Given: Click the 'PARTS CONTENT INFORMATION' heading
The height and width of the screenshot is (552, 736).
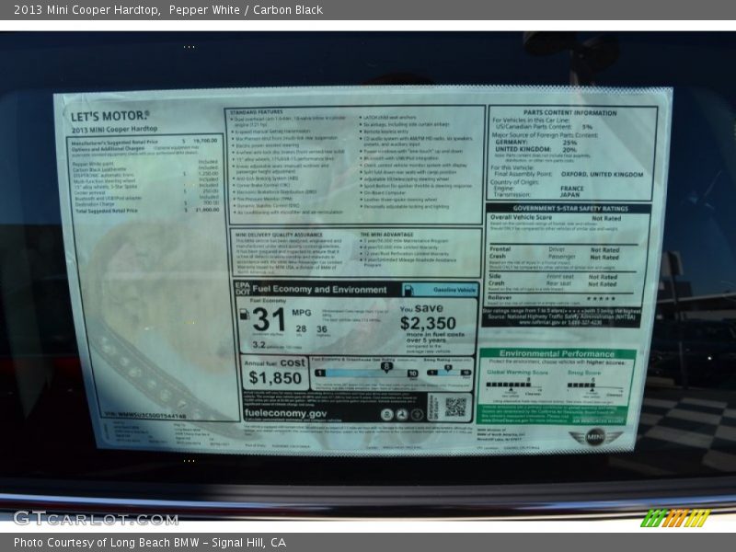Looking at the screenshot, I should [569, 113].
